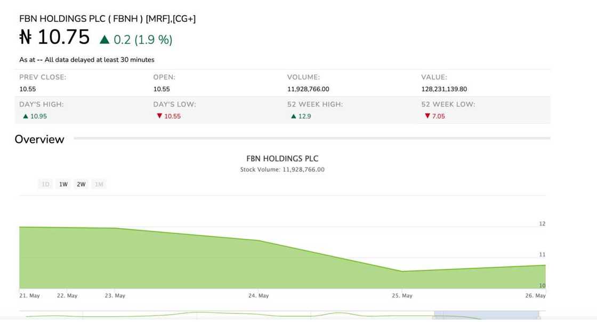The width and height of the screenshot is (597, 322).
Task: Click the 23. May date label on axis
Action: [115, 295]
